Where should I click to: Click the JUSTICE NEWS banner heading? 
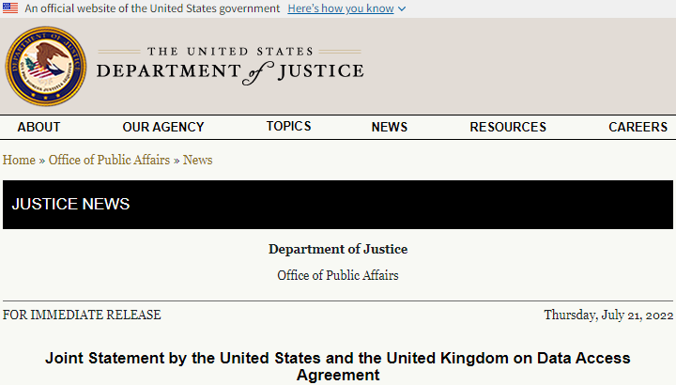coord(70,204)
